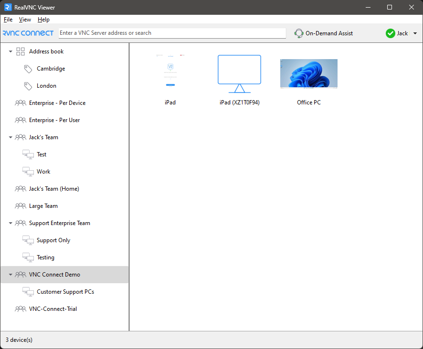Image resolution: width=423 pixels, height=349 pixels.
Task: Click the tag icon beside London
Action: click(x=28, y=86)
